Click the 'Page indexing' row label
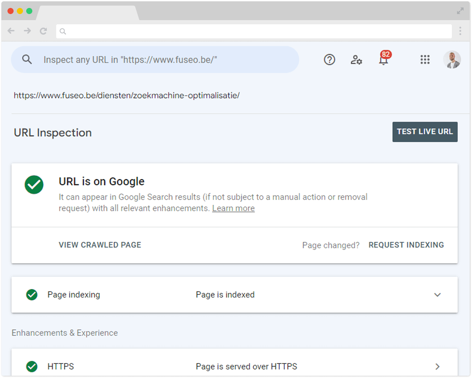This screenshot has height=378, width=472. [74, 295]
